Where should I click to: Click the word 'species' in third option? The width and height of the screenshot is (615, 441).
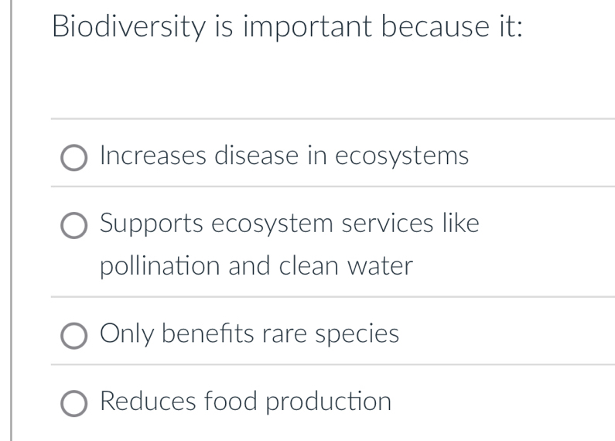click(x=356, y=334)
